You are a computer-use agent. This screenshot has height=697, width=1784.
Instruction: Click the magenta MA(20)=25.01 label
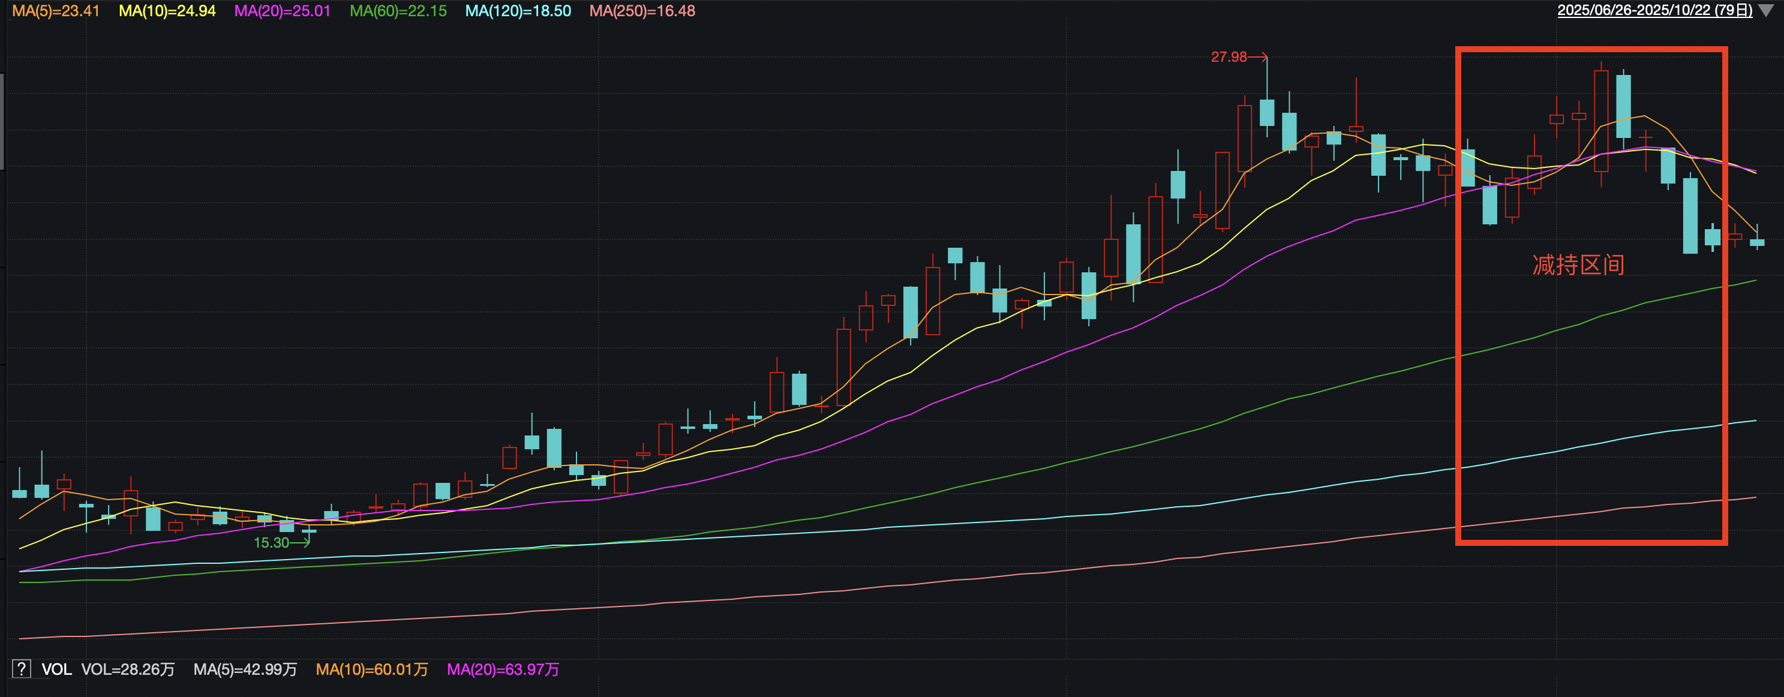[282, 11]
